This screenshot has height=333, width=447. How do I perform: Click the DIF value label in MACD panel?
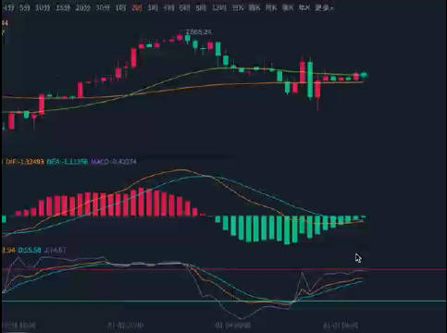click(25, 162)
